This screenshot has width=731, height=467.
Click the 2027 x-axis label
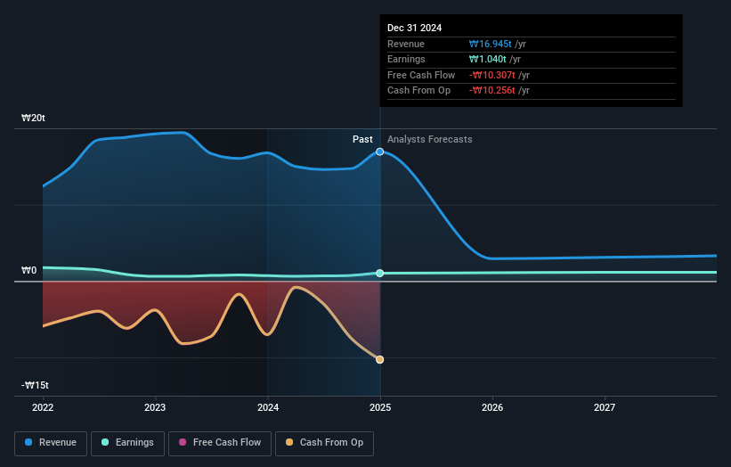point(605,407)
